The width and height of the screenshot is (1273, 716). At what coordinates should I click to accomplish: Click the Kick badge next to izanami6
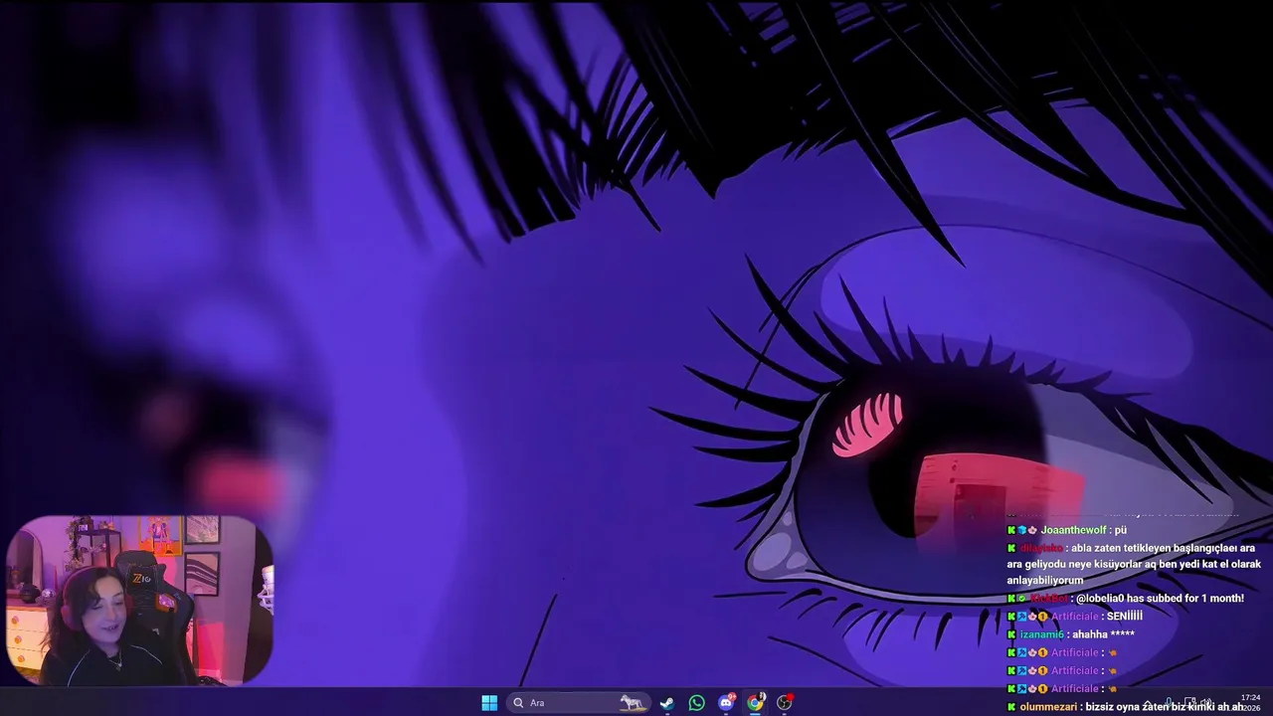(x=1011, y=634)
